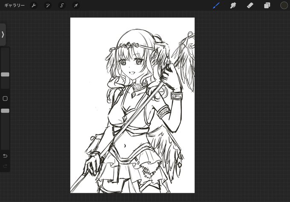Tap the square Modify button on sidebar
Screen dimensions: 290x202
click(x=5, y=99)
